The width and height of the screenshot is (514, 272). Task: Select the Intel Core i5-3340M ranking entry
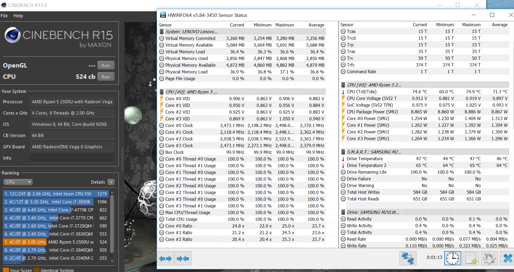point(56,258)
